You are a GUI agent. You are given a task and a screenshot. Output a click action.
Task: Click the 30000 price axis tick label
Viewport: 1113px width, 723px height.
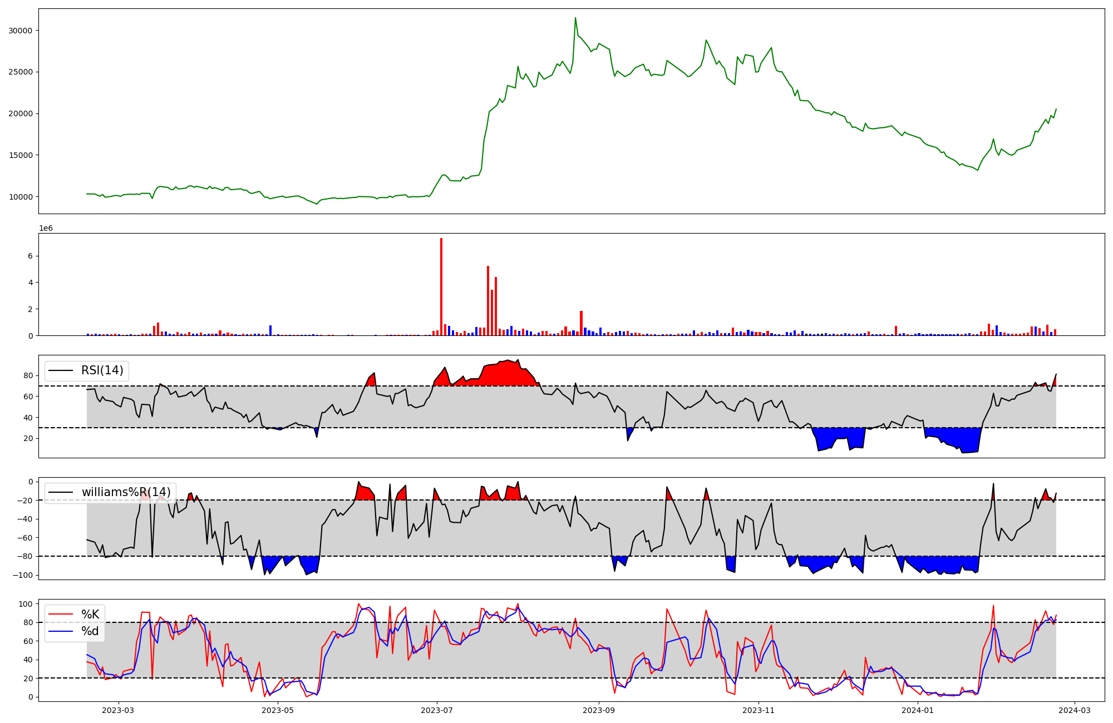click(20, 31)
